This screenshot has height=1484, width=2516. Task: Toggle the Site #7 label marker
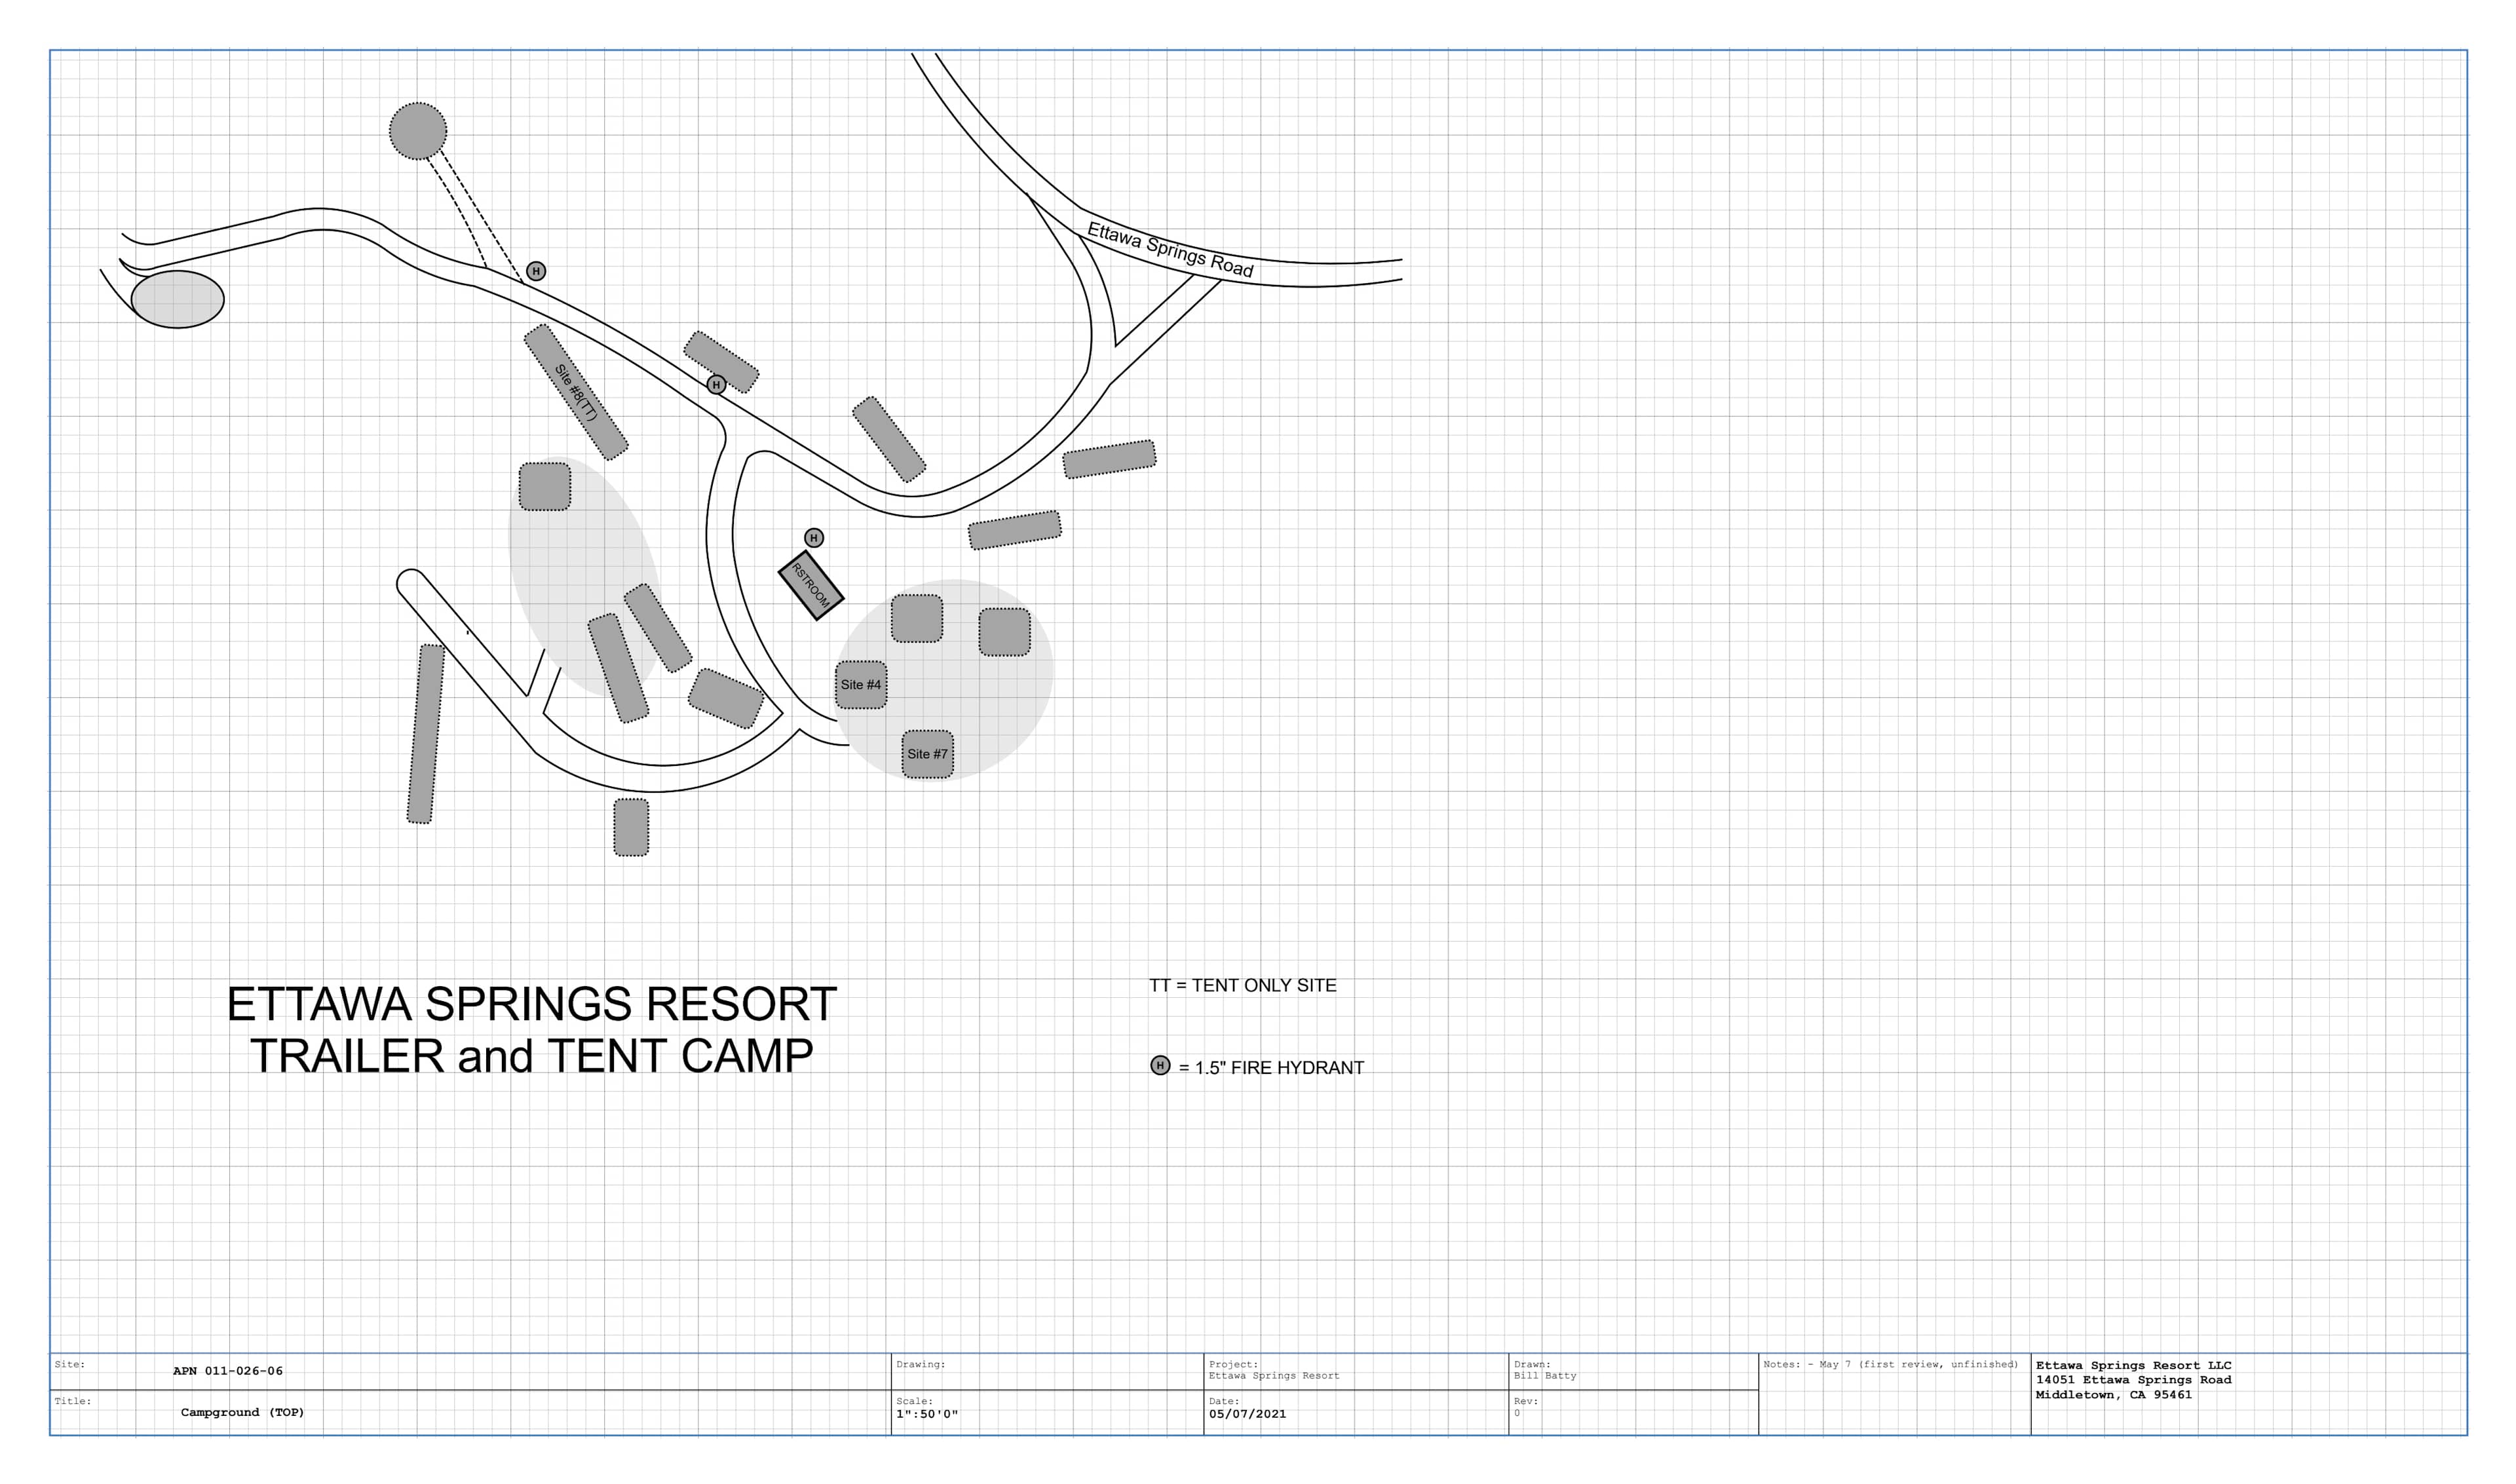coord(928,754)
